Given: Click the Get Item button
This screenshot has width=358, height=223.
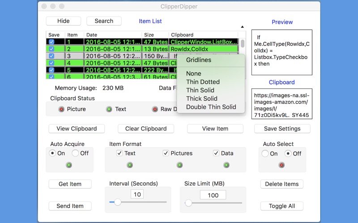Looking at the screenshot, I should [x=70, y=184].
